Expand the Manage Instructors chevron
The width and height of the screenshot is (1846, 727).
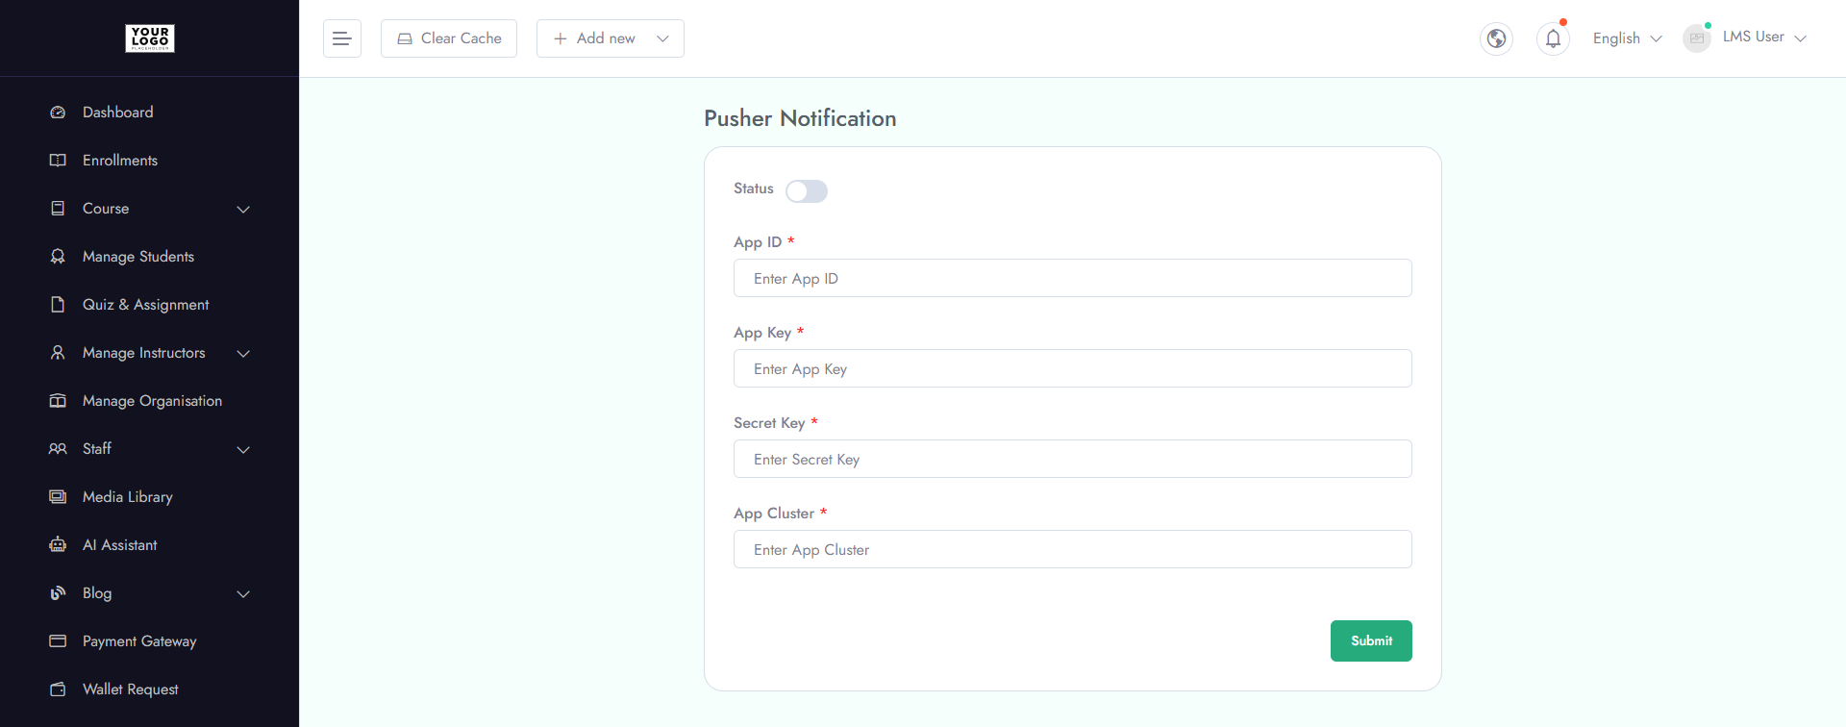(x=243, y=353)
